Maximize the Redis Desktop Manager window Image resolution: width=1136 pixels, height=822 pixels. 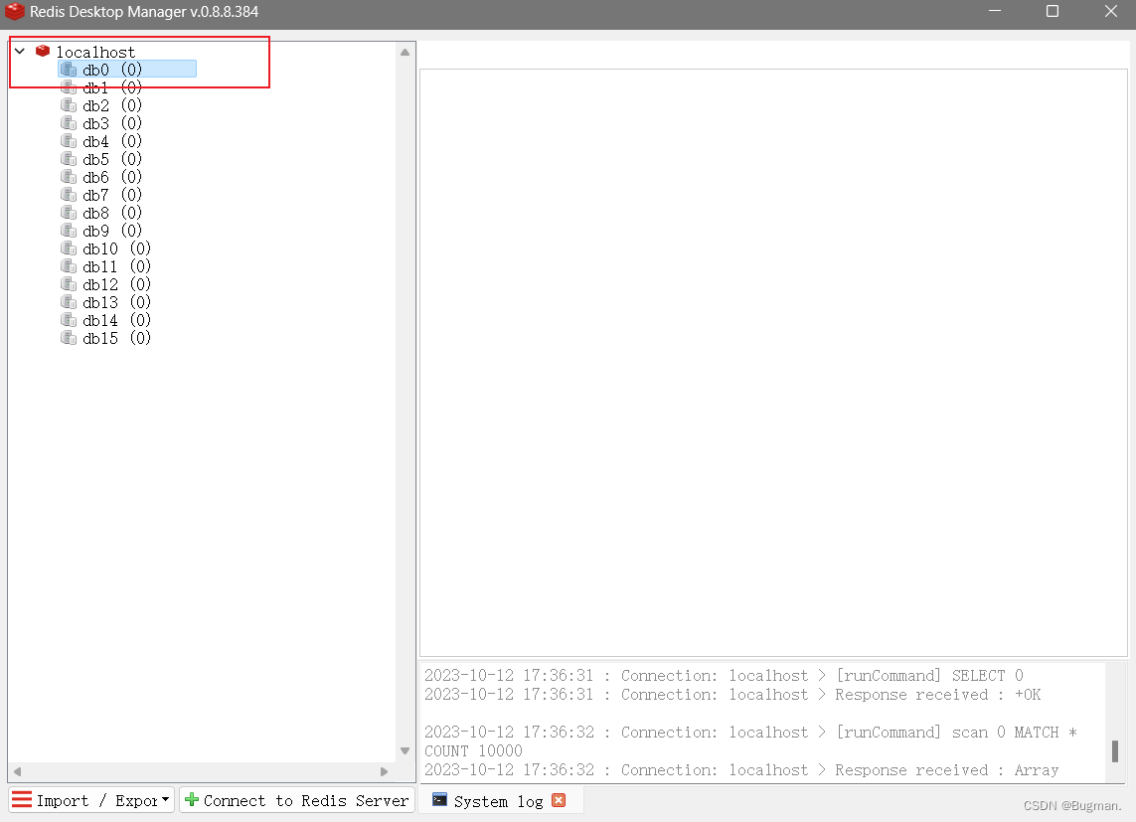click(x=1053, y=12)
